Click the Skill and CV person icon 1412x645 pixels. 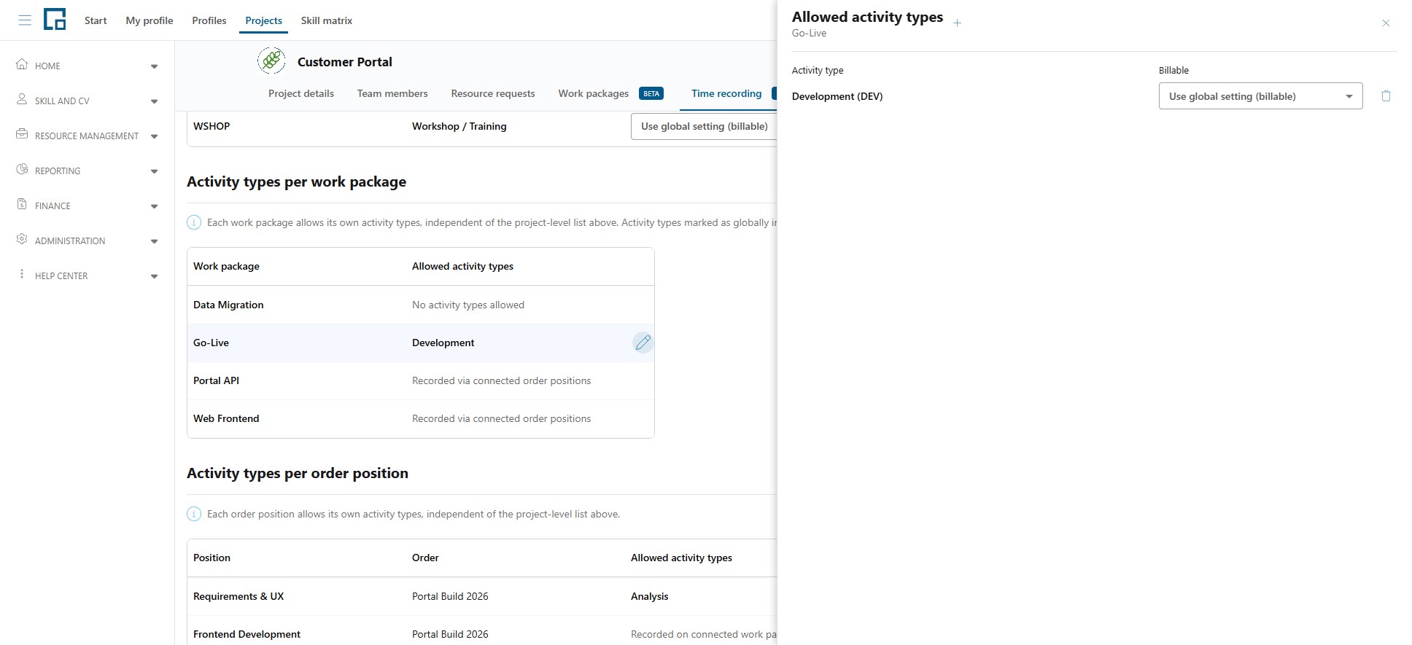(x=22, y=99)
